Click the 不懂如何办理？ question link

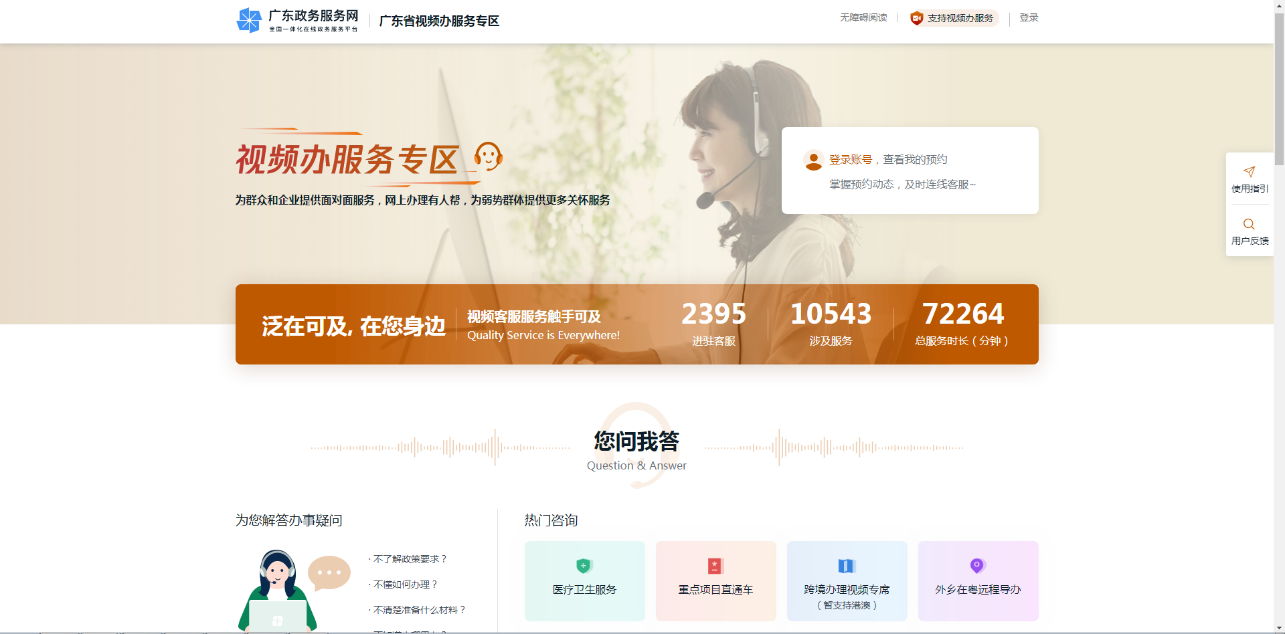click(x=403, y=584)
